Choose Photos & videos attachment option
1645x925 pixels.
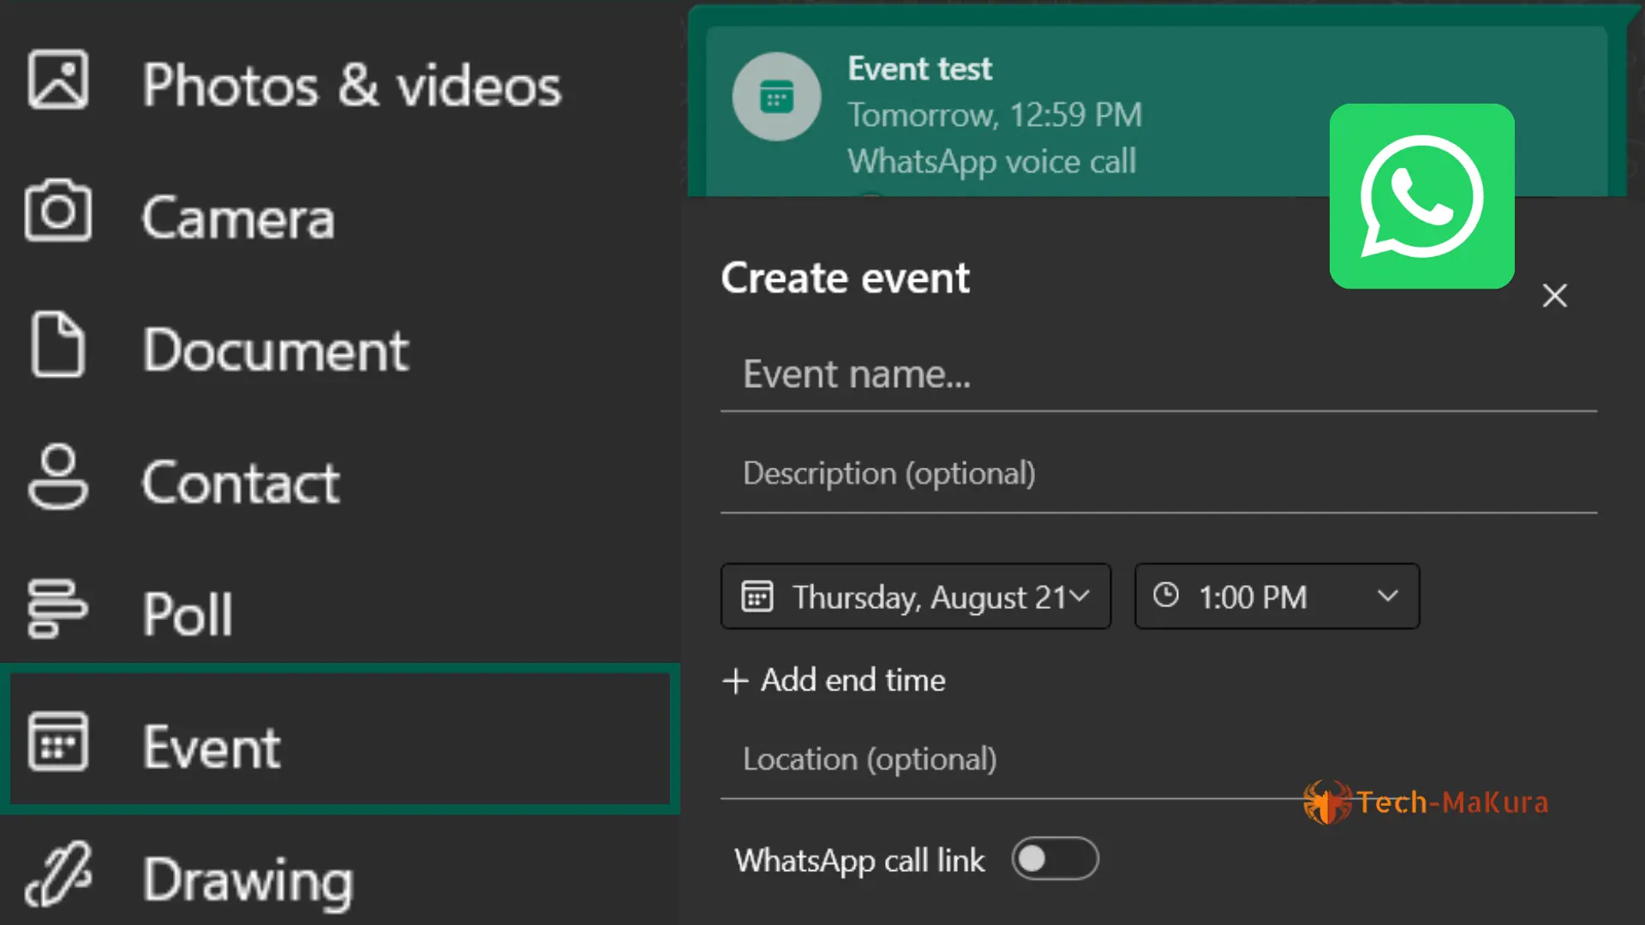340,83
